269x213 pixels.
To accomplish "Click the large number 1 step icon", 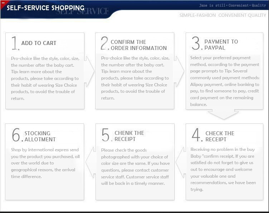I will click(15, 44).
